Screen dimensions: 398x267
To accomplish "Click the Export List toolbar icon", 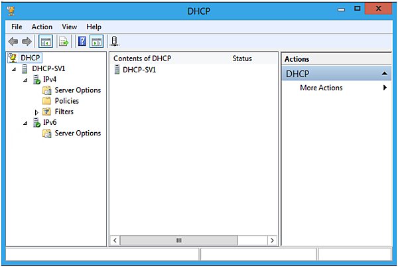I will click(x=64, y=41).
